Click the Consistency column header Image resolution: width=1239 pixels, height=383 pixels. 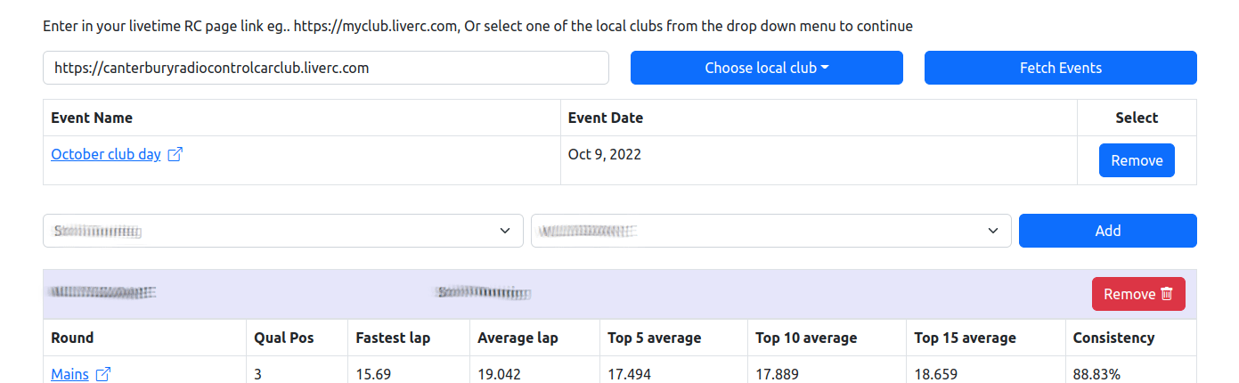(x=1113, y=338)
